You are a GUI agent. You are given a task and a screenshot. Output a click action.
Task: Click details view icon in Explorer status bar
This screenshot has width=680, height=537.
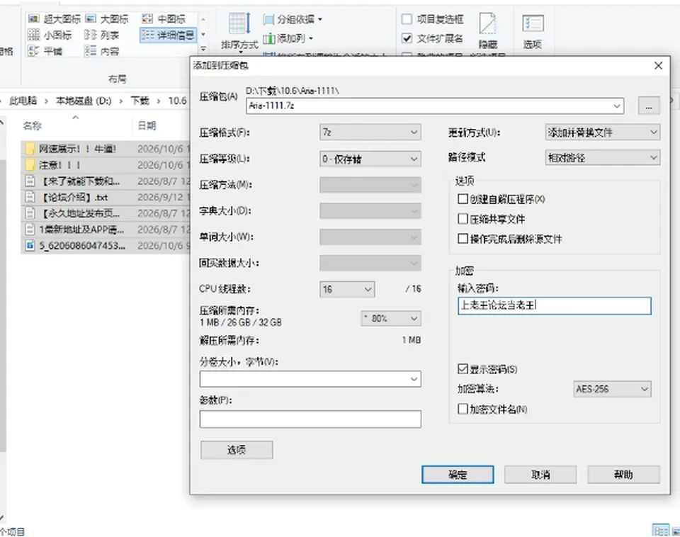(660, 531)
